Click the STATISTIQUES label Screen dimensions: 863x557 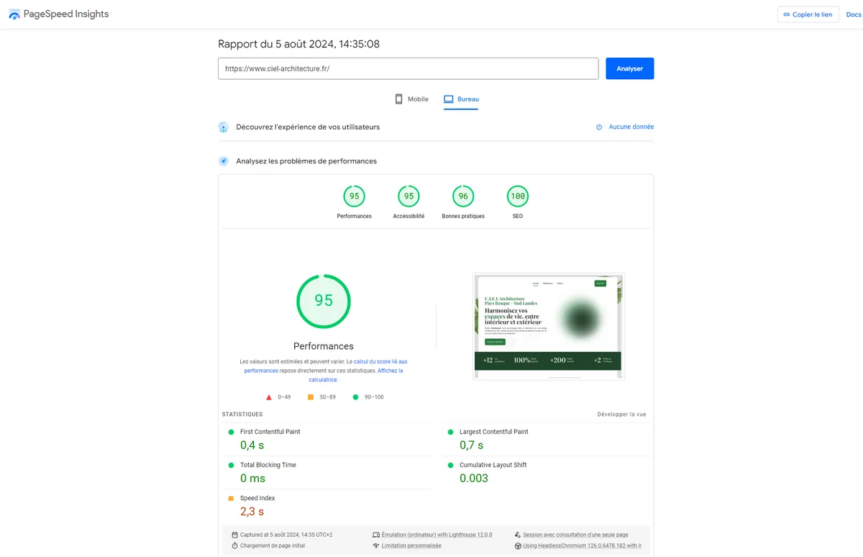coord(242,415)
